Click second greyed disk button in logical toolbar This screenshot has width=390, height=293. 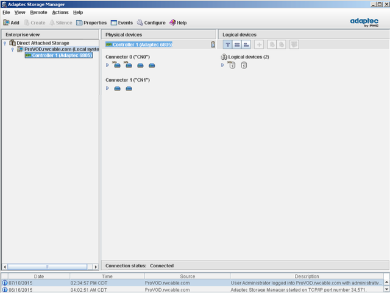pyautogui.click(x=282, y=45)
